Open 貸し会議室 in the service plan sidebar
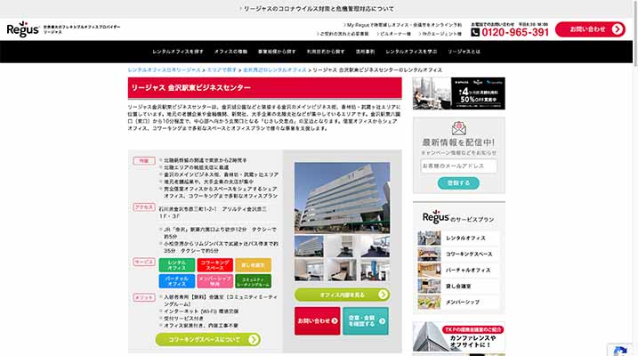Screen dimensions: 638x356 [x=458, y=286]
